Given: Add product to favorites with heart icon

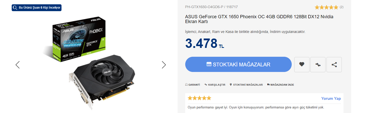Looking at the screenshot, I should click(x=302, y=65).
